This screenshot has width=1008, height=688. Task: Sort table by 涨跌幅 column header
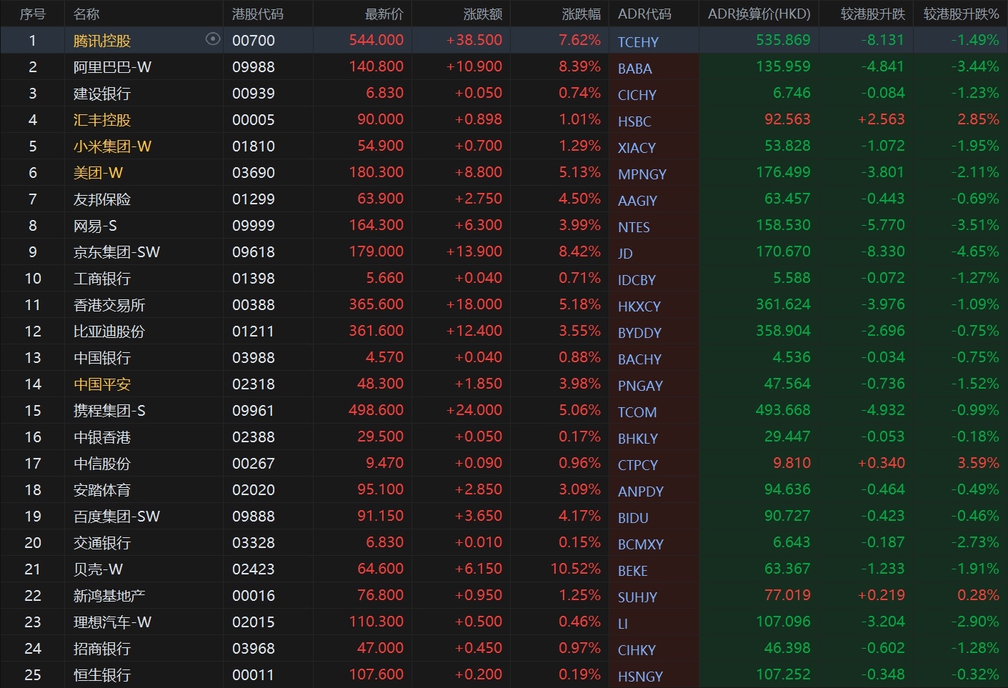581,14
